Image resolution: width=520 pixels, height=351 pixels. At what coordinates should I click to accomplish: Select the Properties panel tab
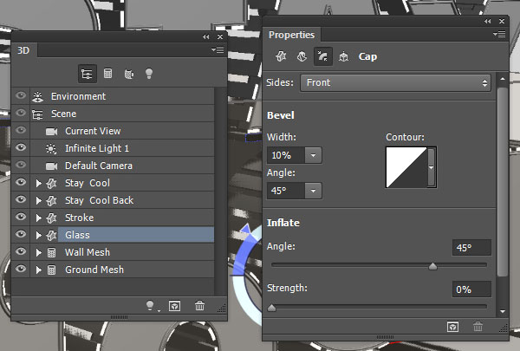tap(291, 35)
